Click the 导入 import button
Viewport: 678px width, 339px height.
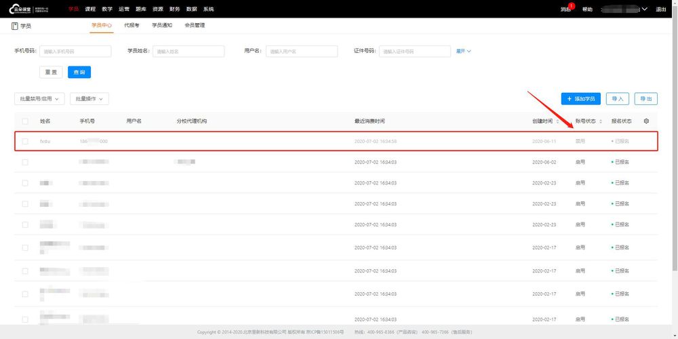(618, 99)
